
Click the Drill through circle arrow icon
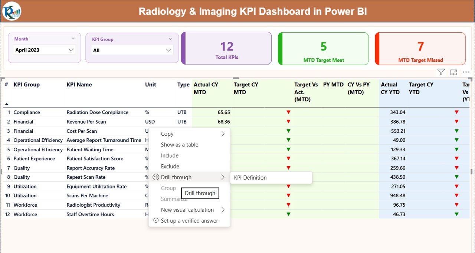(x=156, y=177)
